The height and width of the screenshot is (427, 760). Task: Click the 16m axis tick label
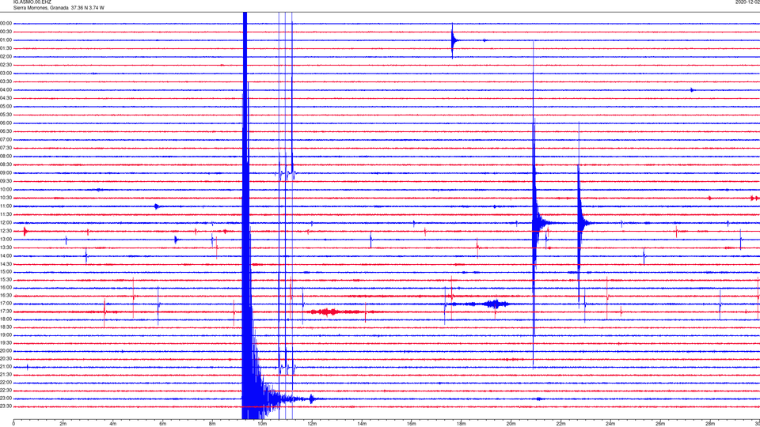coord(412,424)
